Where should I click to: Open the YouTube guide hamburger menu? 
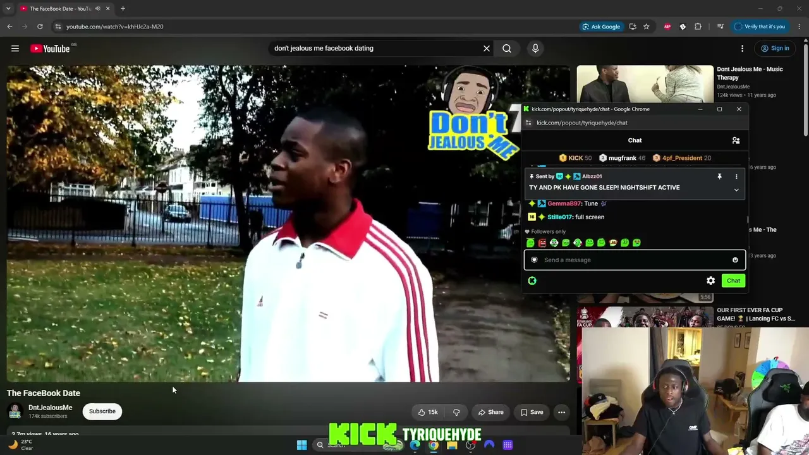point(15,49)
